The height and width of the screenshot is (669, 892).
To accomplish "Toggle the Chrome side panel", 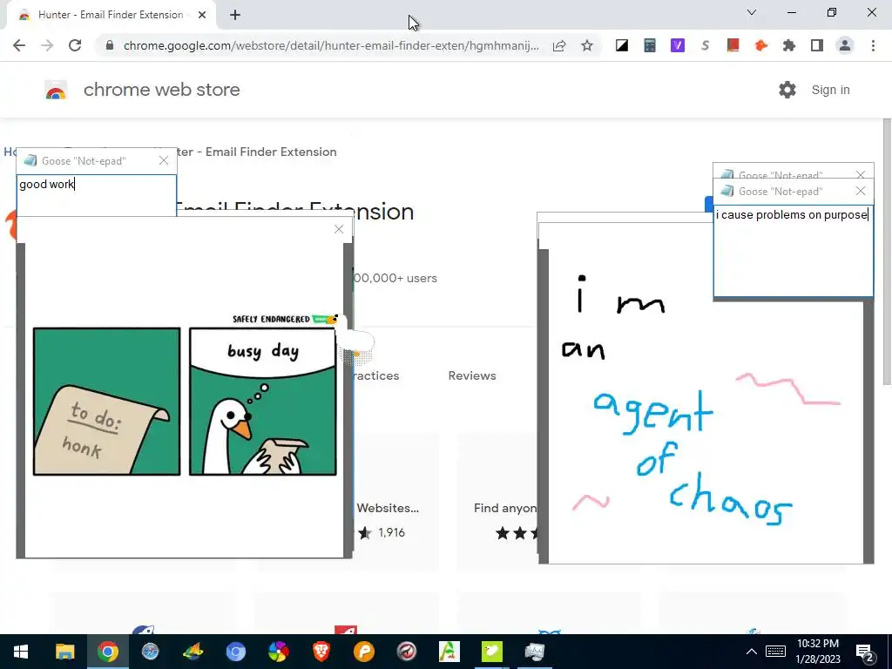I will click(x=817, y=45).
